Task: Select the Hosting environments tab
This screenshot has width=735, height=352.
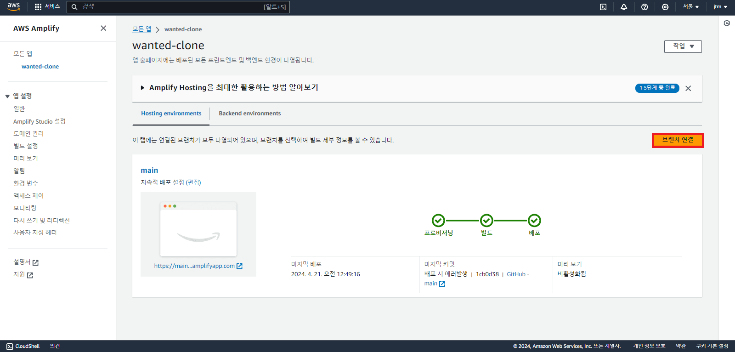Action: pyautogui.click(x=171, y=114)
